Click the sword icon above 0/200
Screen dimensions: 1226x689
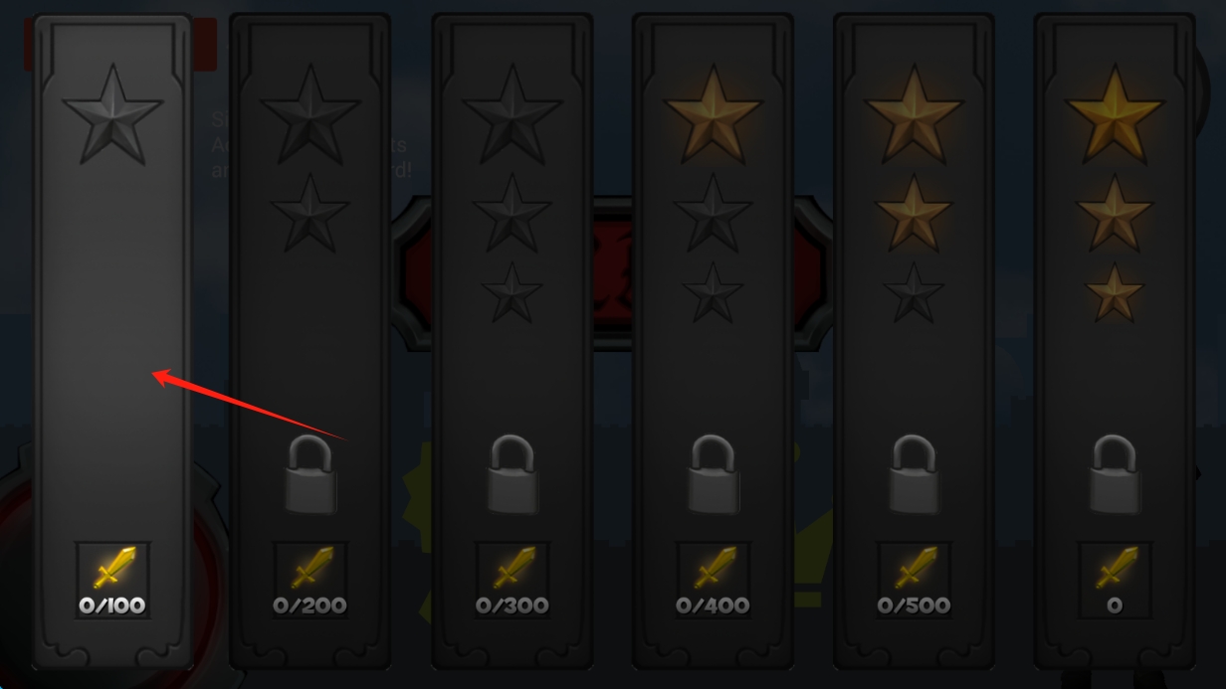tap(311, 568)
